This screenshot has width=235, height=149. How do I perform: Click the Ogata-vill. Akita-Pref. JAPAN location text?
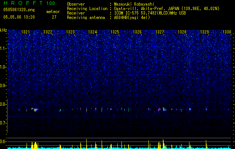click(x=167, y=9)
